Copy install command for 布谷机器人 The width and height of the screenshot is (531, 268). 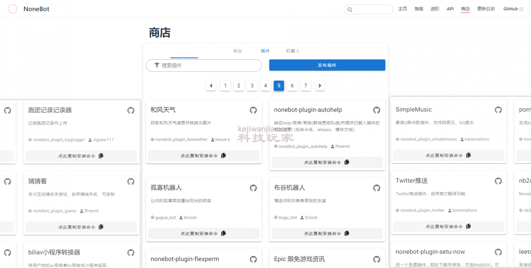tap(327, 234)
